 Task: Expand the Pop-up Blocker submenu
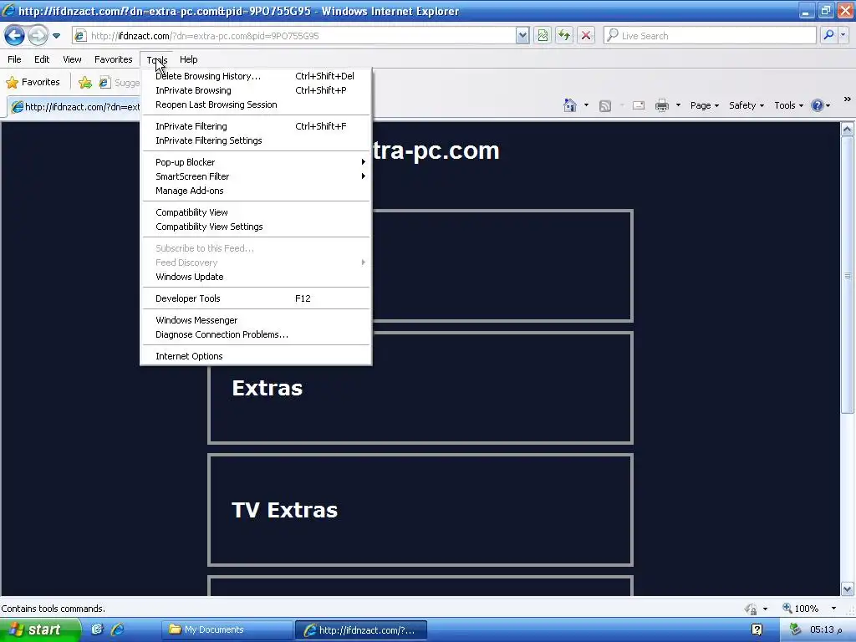pos(256,163)
